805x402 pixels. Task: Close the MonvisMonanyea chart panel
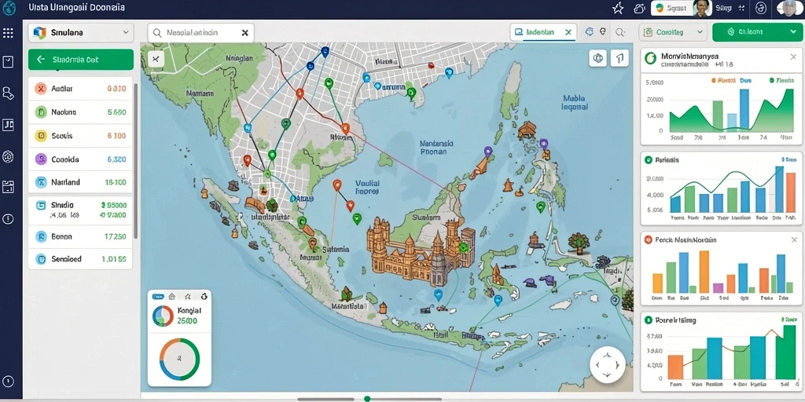pyautogui.click(x=793, y=57)
